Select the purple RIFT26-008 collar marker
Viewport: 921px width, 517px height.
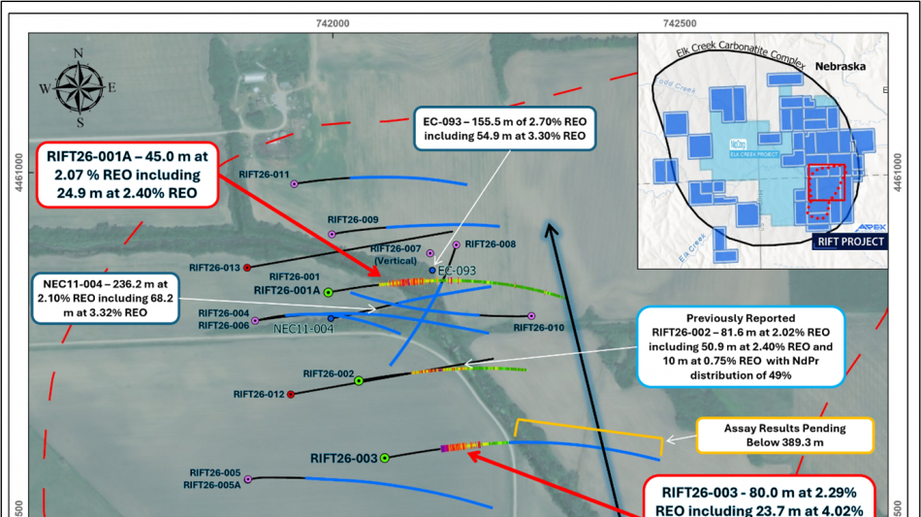click(x=457, y=244)
